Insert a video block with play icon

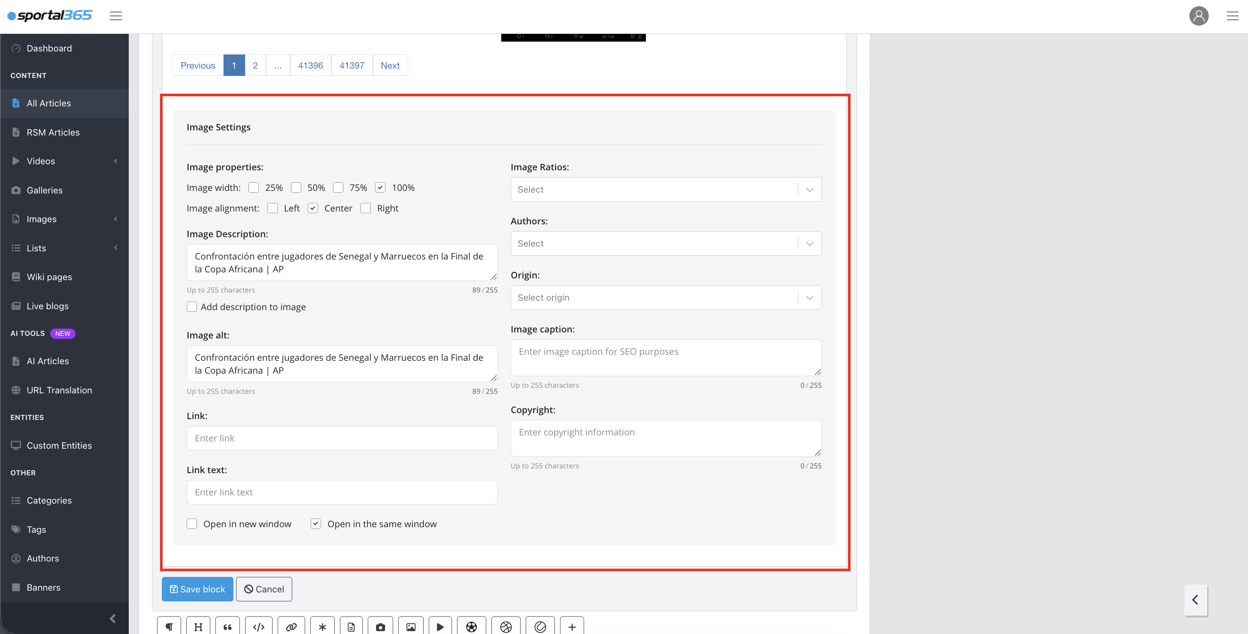pyautogui.click(x=440, y=626)
